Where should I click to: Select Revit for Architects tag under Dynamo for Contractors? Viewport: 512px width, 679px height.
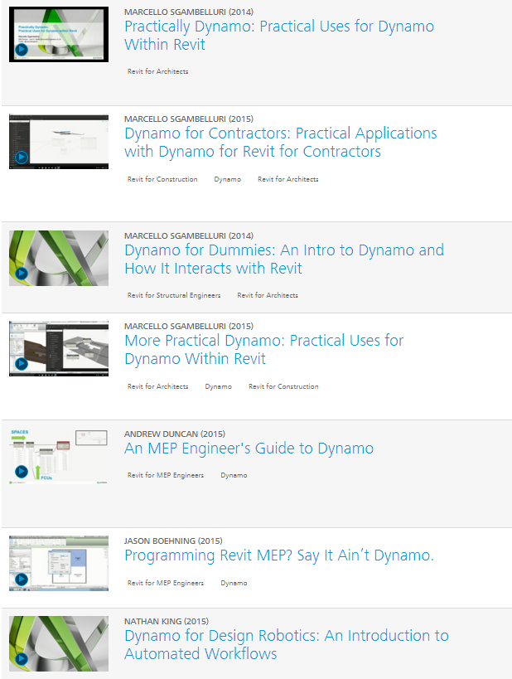coord(287,179)
